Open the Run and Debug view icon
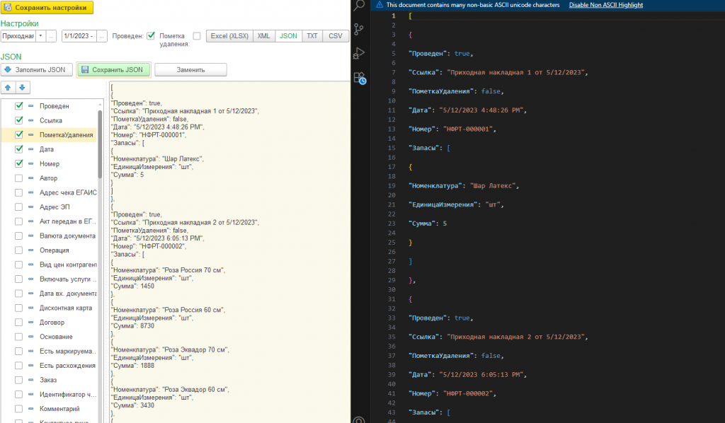The image size is (725, 423). click(x=360, y=53)
